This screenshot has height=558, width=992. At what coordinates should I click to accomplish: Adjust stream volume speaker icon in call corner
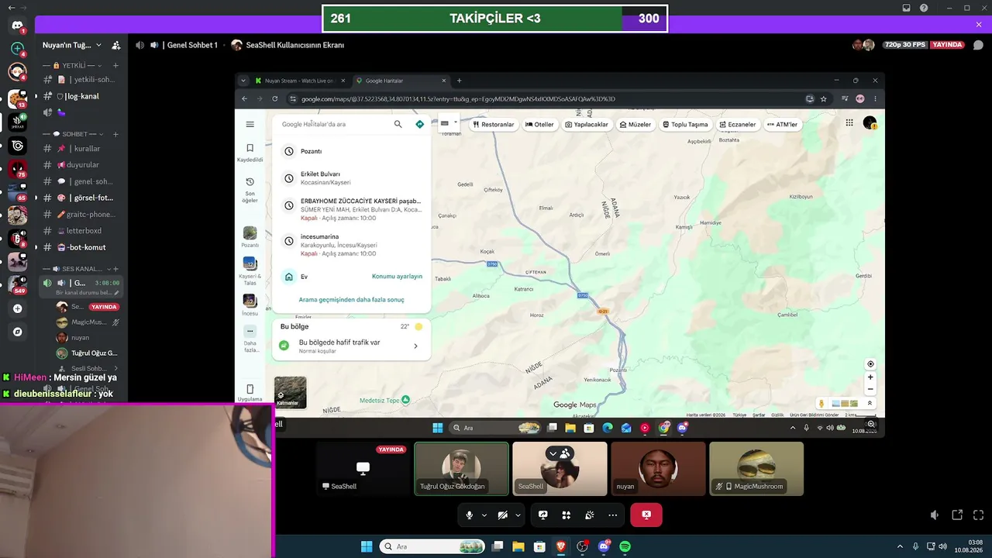pos(935,515)
